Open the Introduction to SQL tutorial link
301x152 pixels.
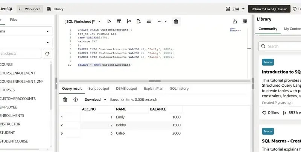click(x=281, y=72)
